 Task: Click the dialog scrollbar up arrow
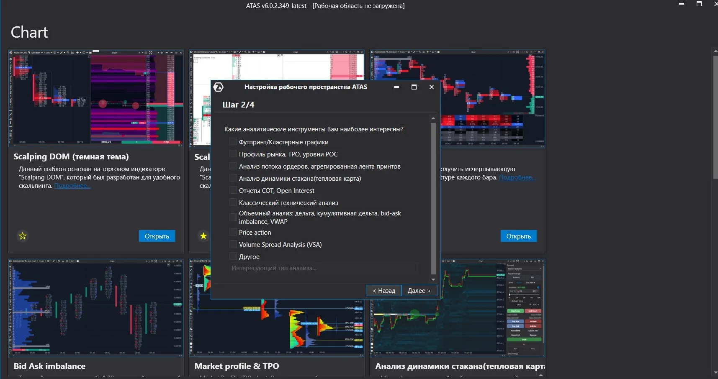click(x=433, y=119)
